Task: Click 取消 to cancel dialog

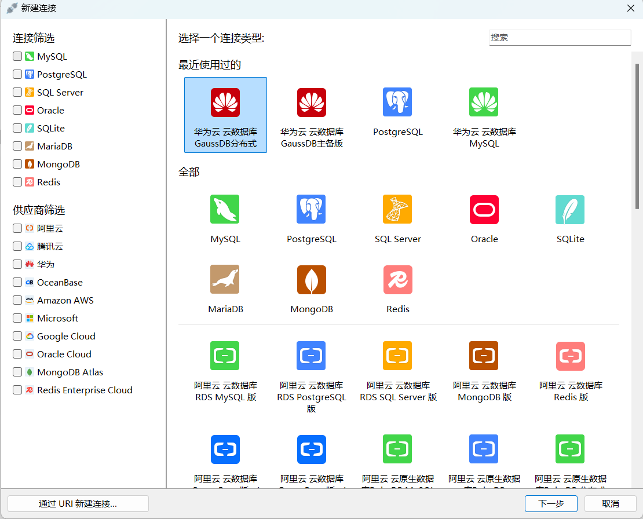Action: pos(610,503)
